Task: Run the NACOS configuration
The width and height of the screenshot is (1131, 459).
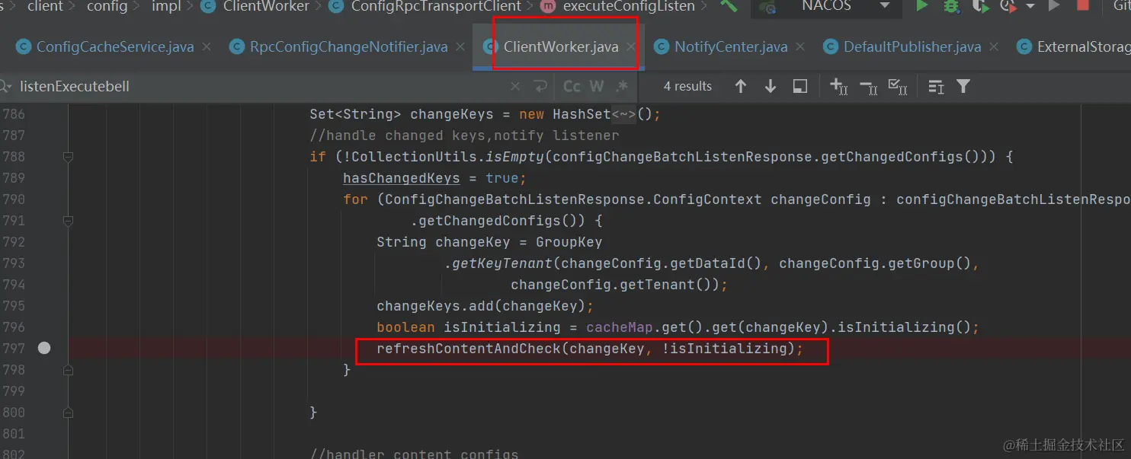Action: click(x=921, y=6)
